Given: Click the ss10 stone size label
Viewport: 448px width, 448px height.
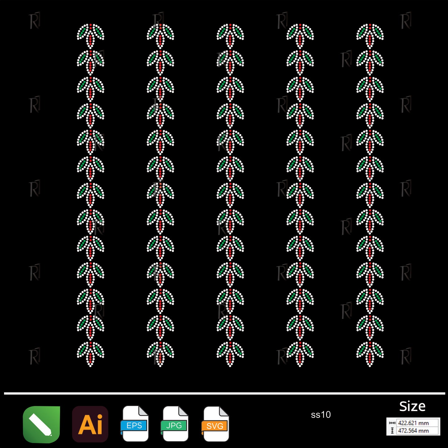Looking at the screenshot, I should coord(321,415).
